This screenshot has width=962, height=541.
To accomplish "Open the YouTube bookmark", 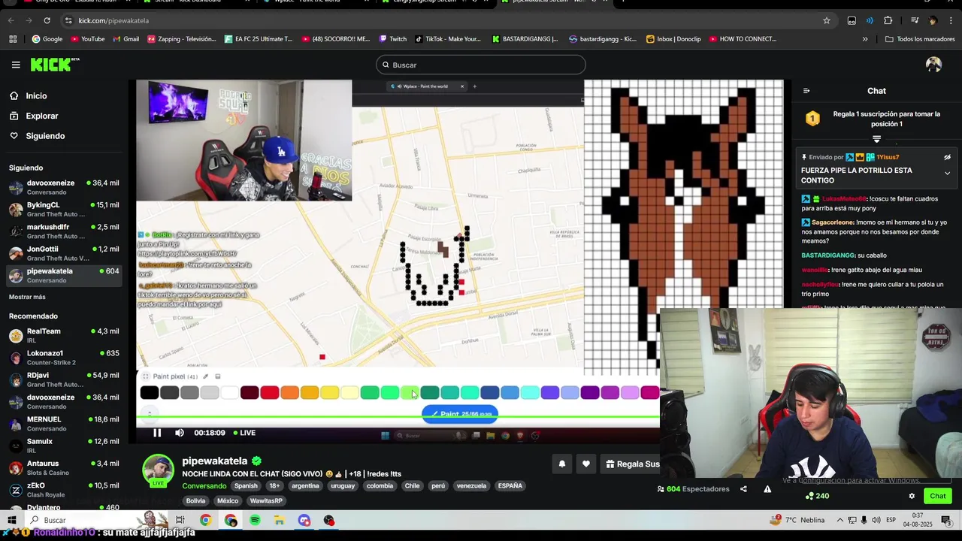I will 87,39.
